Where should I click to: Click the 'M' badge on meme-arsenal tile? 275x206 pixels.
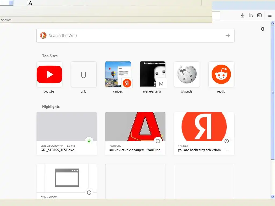[161, 84]
